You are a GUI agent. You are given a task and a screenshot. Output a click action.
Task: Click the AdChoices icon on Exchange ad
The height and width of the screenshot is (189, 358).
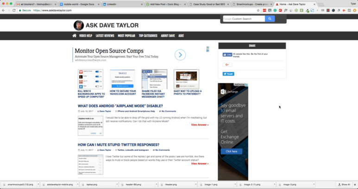(x=246, y=84)
